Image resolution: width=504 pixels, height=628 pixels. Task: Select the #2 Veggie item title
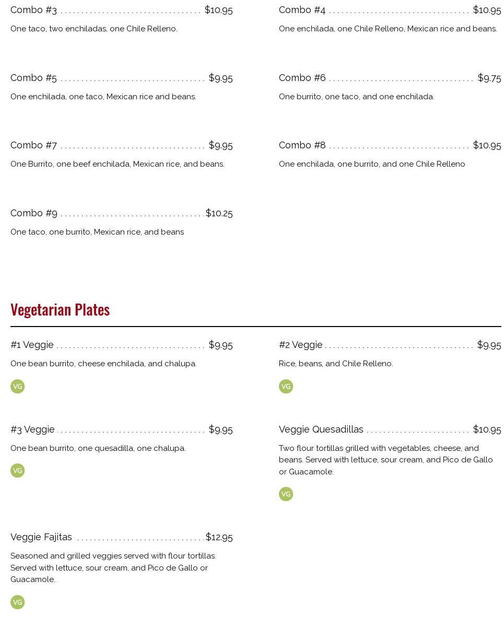point(300,345)
